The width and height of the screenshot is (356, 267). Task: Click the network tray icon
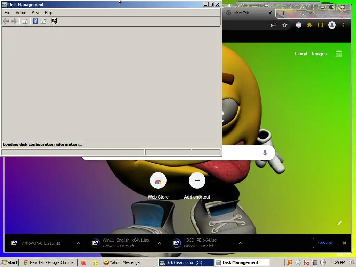314,263
